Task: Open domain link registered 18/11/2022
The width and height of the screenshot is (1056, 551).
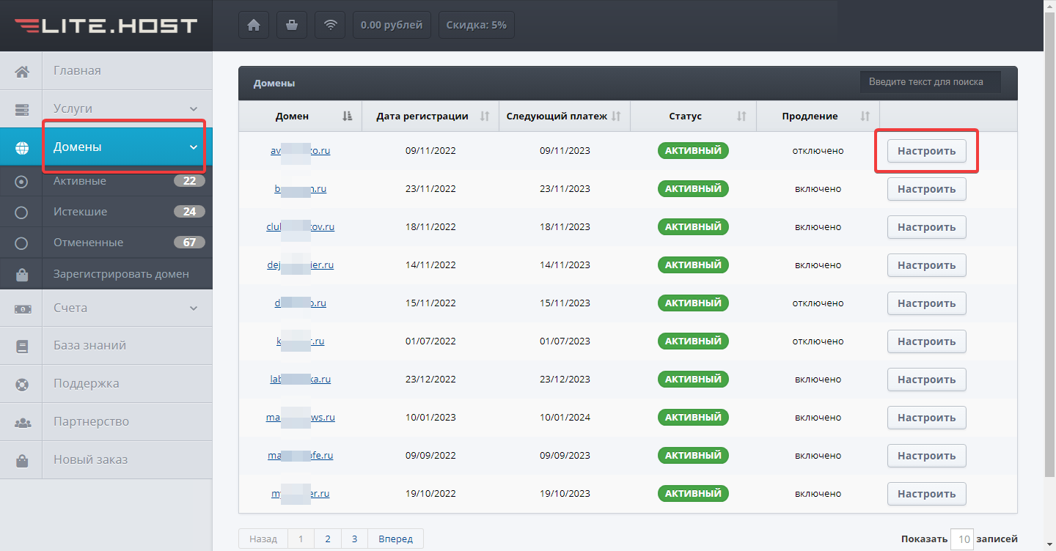Action: point(300,227)
